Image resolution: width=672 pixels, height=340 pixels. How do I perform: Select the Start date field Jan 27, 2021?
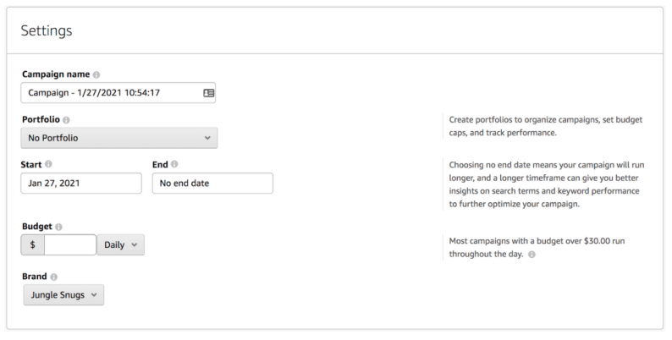point(81,184)
